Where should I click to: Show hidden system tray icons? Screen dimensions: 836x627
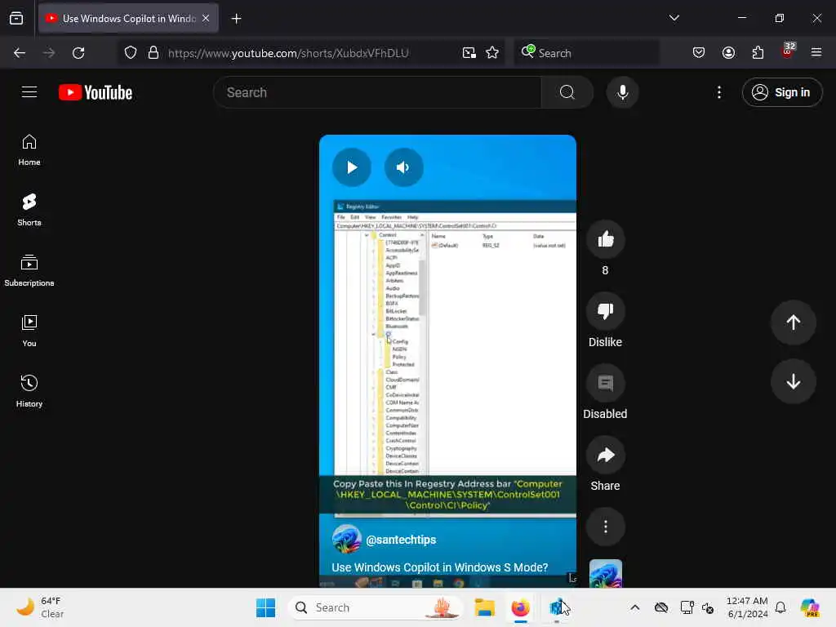(x=634, y=607)
